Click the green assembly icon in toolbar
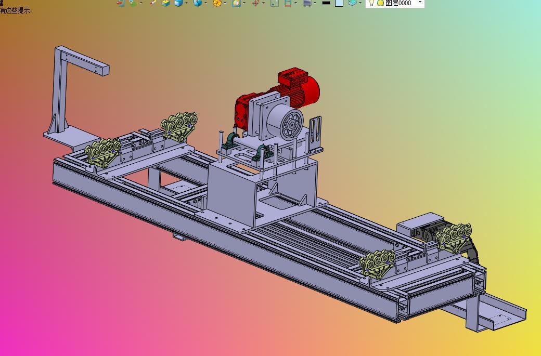Viewport: 541px width, 356px height. (x=133, y=3)
